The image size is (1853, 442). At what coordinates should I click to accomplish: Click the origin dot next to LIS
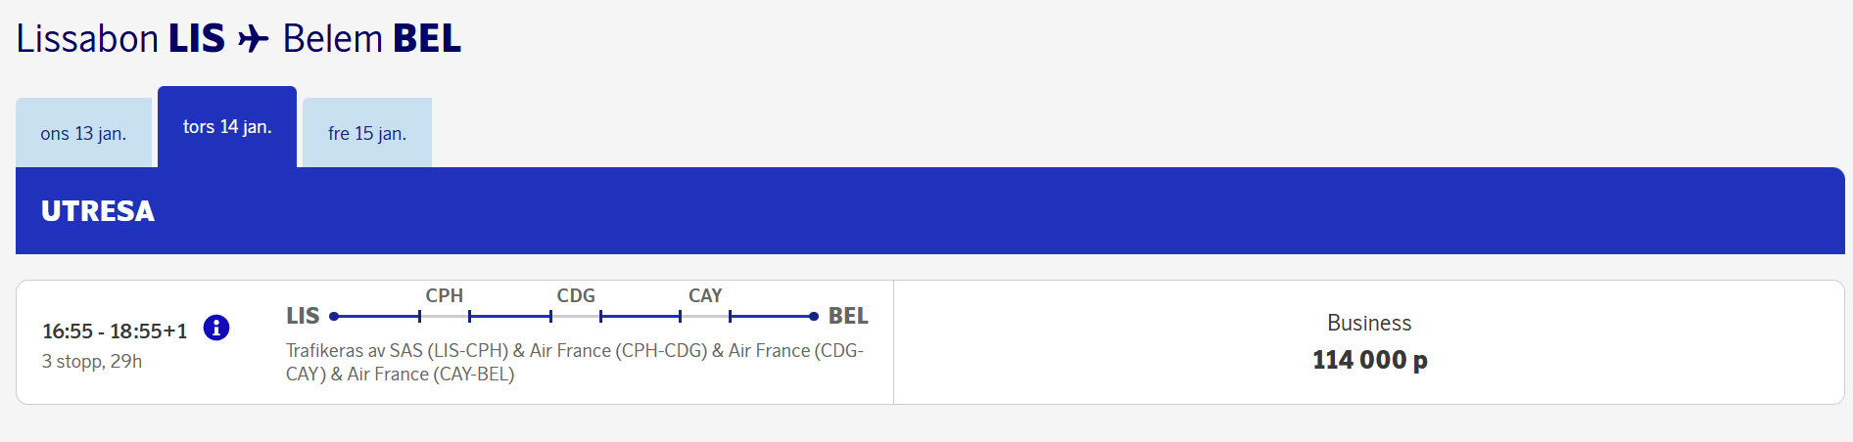pyautogui.click(x=334, y=317)
